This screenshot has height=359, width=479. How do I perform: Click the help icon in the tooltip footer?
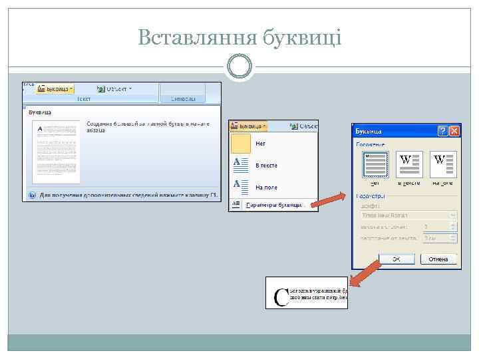point(32,195)
